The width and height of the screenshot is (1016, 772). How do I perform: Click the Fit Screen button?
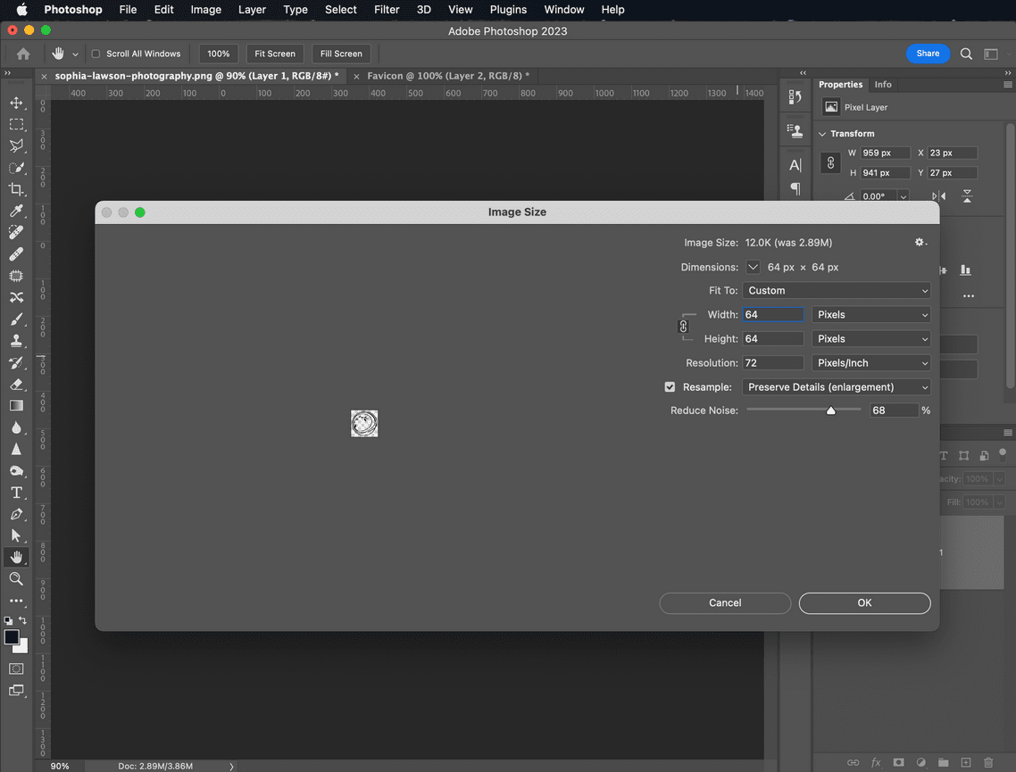point(274,54)
